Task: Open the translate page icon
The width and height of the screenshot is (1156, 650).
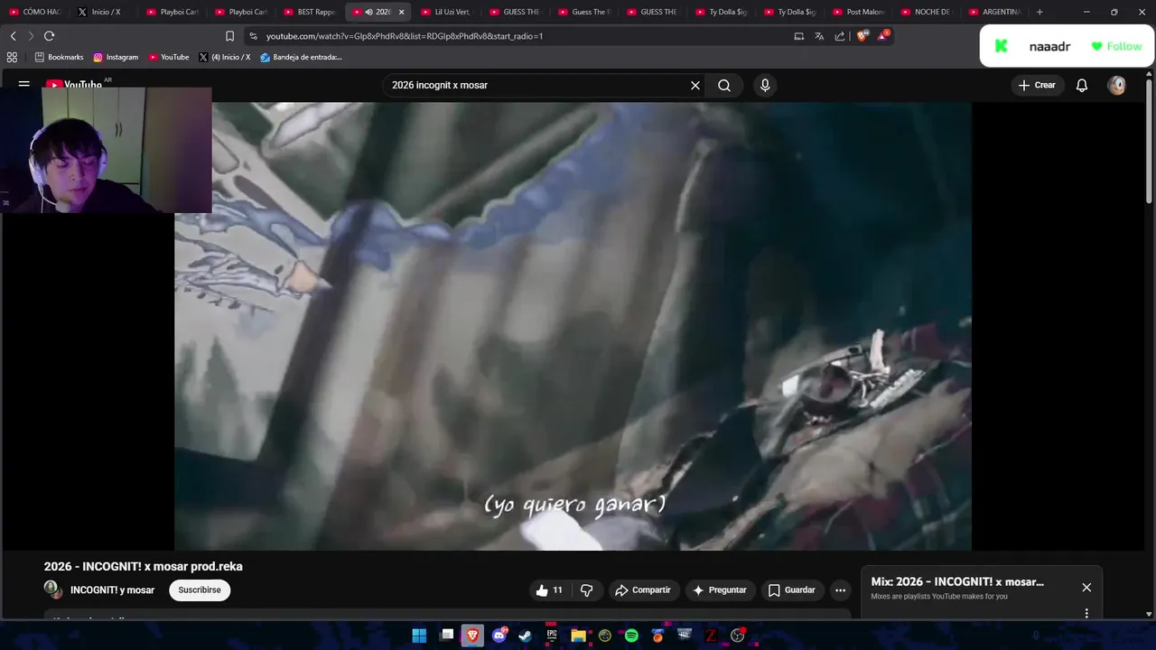Action: 819,36
